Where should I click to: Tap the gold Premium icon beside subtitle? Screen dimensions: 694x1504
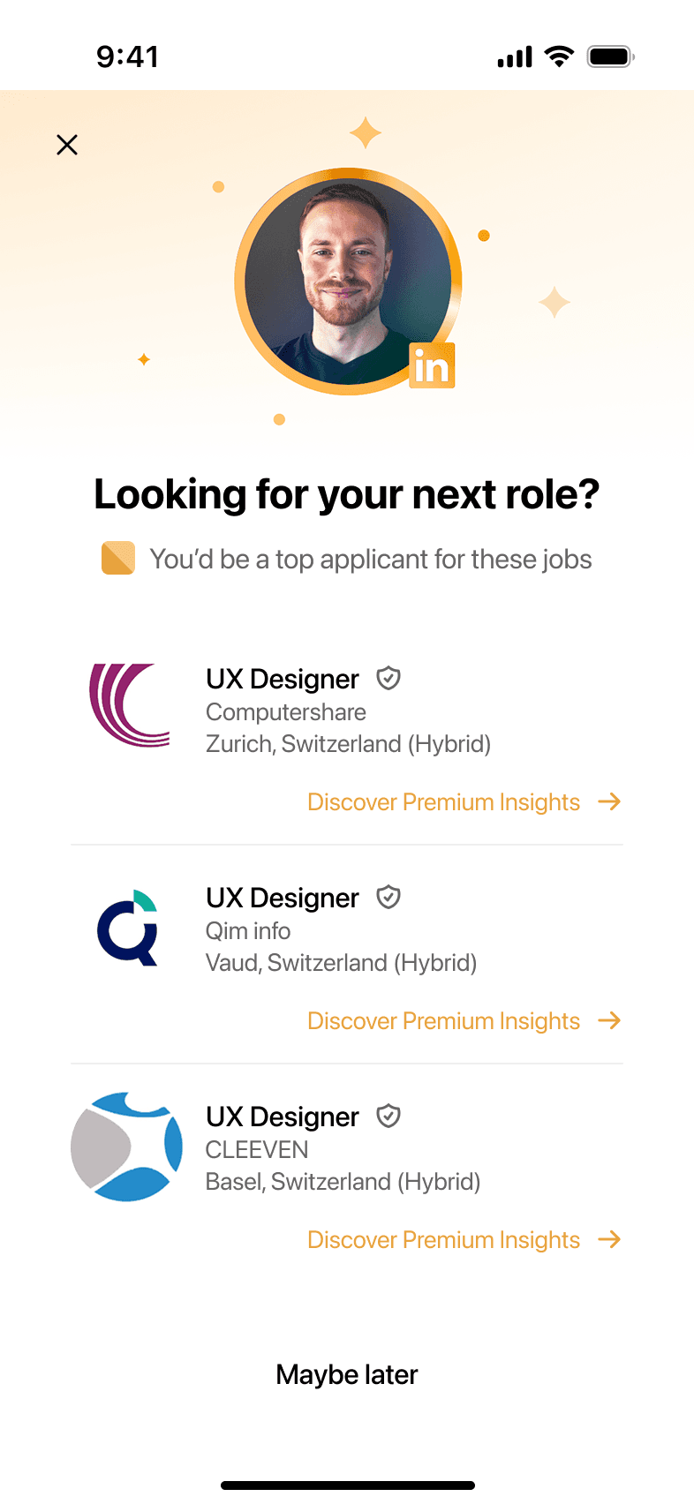(118, 559)
